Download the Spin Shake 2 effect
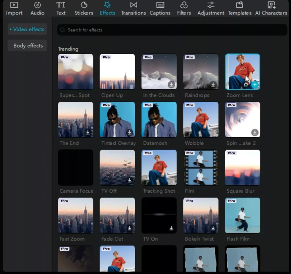The width and height of the screenshot is (291, 274). pyautogui.click(x=255, y=132)
